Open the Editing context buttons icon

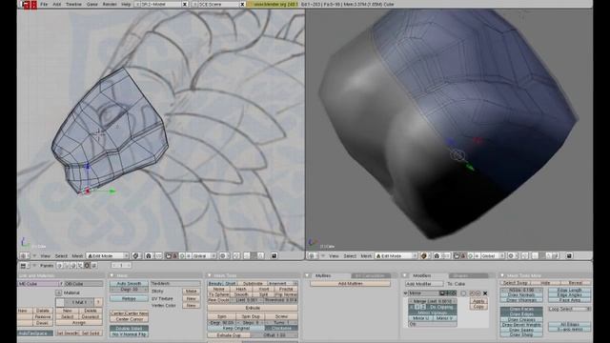[x=87, y=266]
